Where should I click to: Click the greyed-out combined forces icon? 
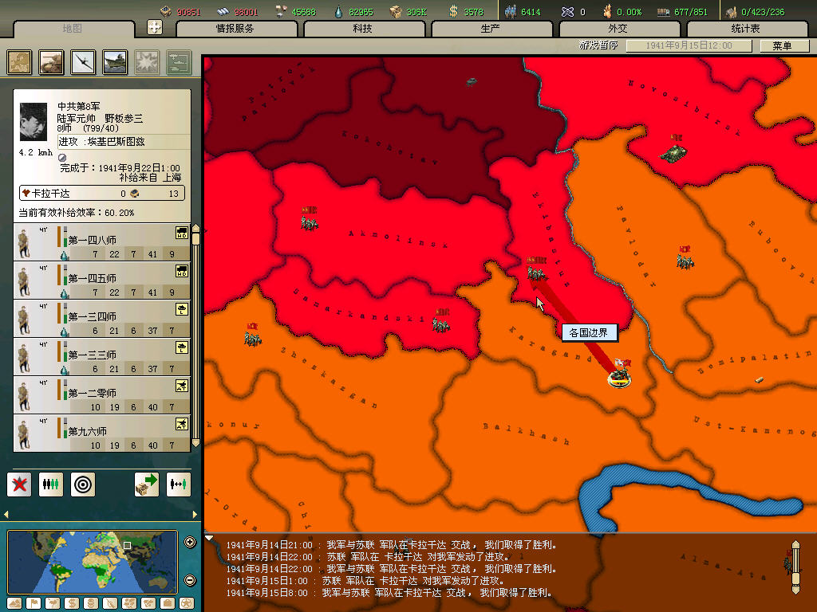point(180,62)
